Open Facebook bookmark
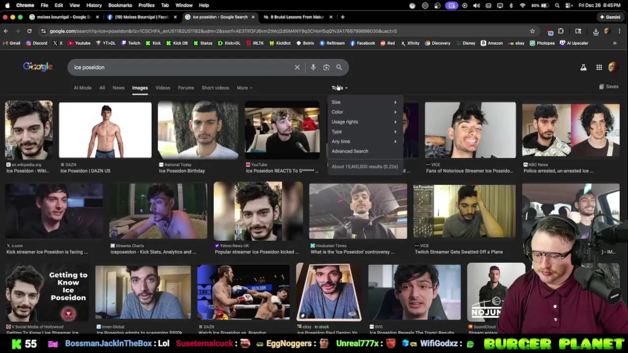 point(362,43)
